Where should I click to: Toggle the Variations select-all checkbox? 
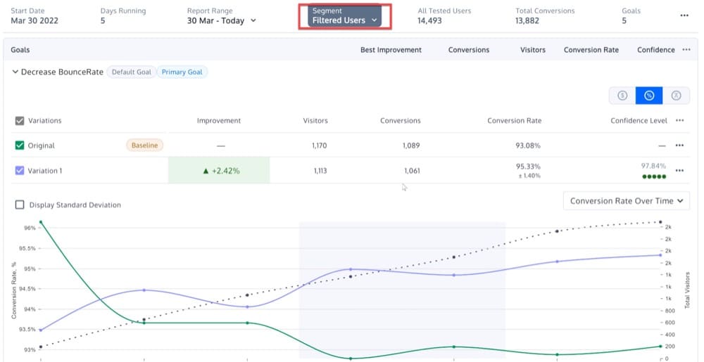[x=20, y=121]
